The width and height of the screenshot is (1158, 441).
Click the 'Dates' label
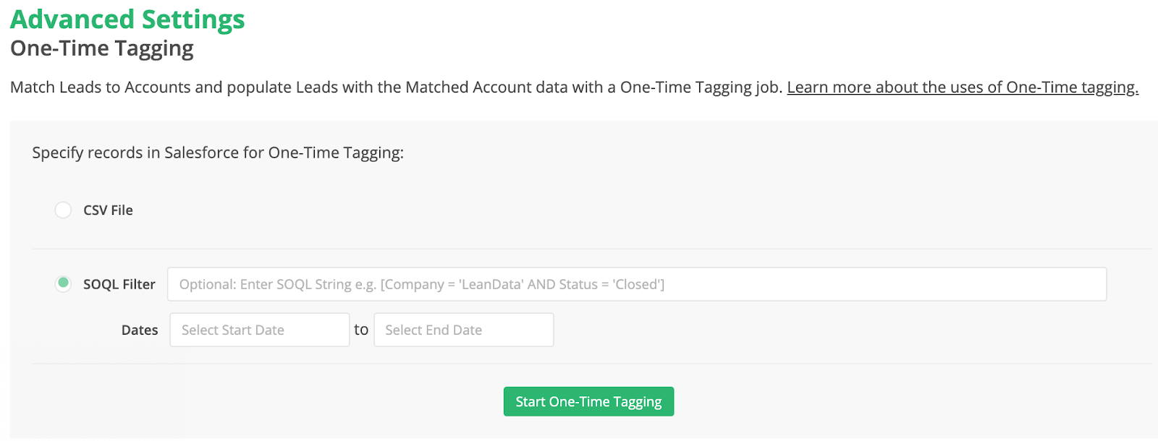click(x=140, y=330)
